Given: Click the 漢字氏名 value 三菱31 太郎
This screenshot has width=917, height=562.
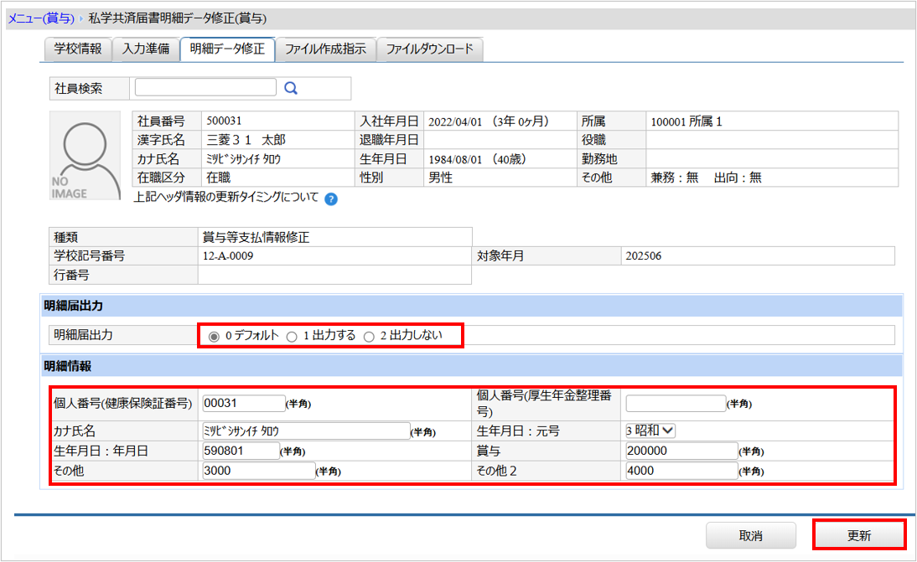Looking at the screenshot, I should tap(246, 140).
